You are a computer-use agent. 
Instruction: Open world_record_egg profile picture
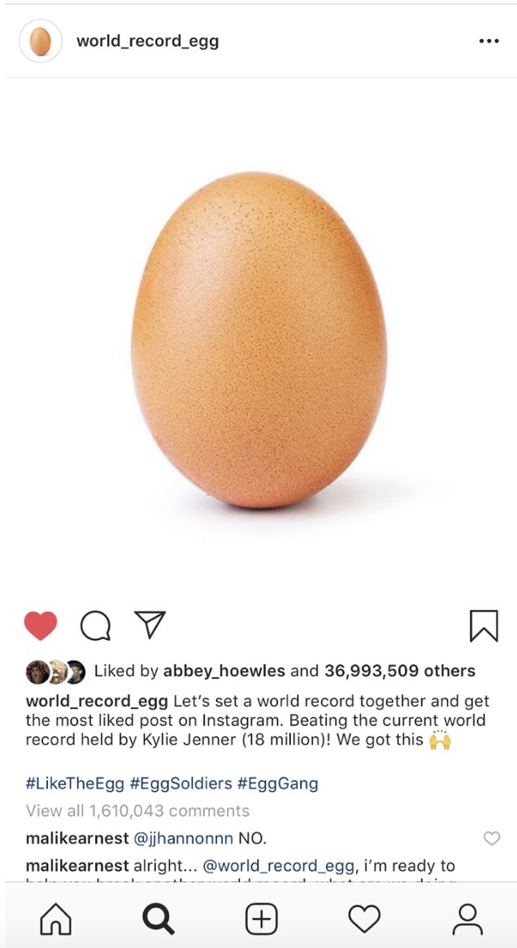point(41,41)
